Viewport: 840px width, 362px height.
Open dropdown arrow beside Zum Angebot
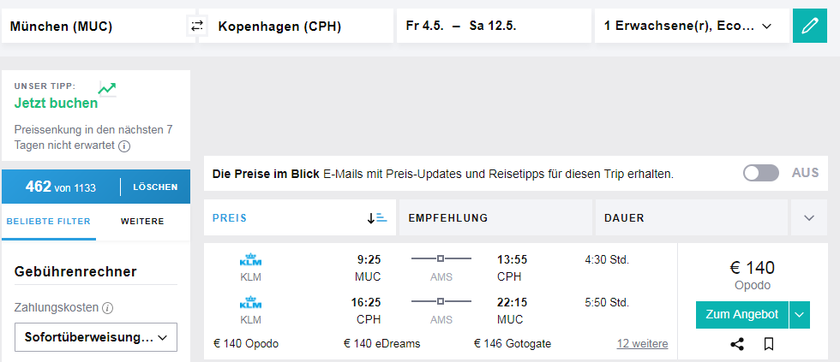(800, 315)
